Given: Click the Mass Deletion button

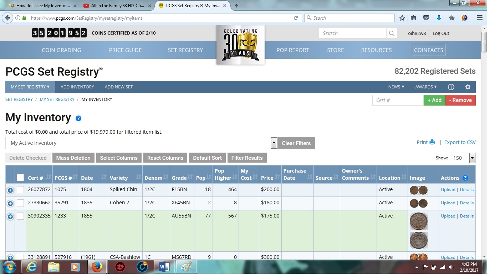Looking at the screenshot, I should [73, 158].
